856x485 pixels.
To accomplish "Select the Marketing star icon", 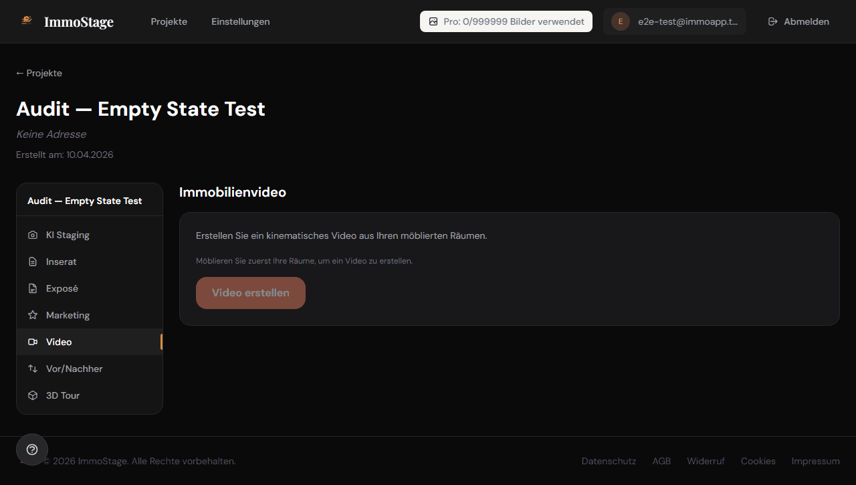I will pyautogui.click(x=32, y=315).
